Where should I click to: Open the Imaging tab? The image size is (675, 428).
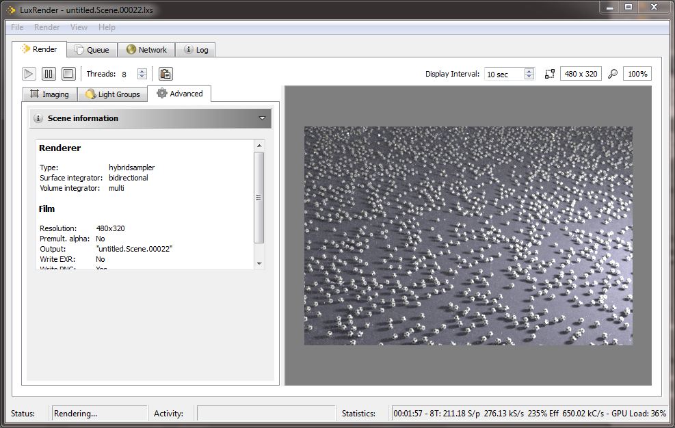49,94
